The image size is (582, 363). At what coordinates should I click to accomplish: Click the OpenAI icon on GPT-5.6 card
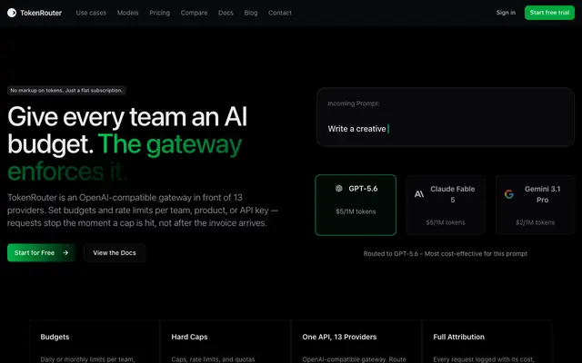(339, 188)
